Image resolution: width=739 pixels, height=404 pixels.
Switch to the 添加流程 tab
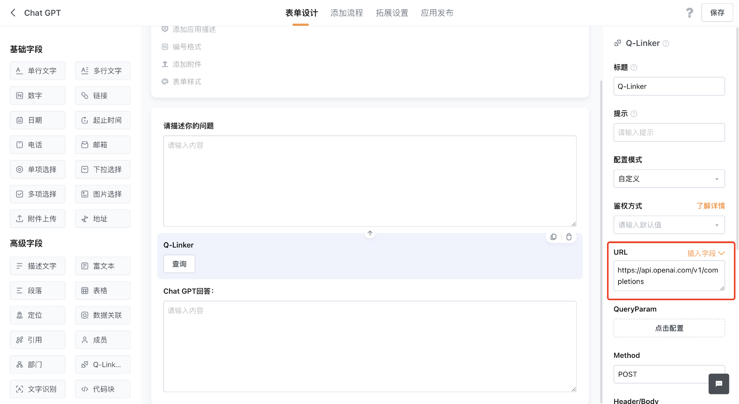click(x=347, y=13)
